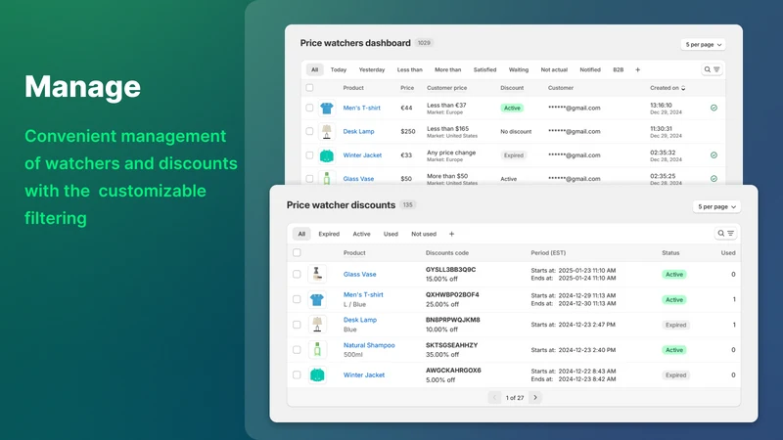Check the Winter Jacket discount row checkbox
The width and height of the screenshot is (783, 440).
[x=297, y=374]
